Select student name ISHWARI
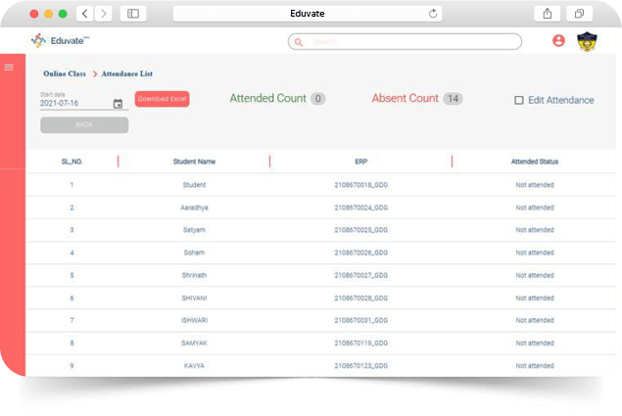622x416 pixels. [x=194, y=320]
